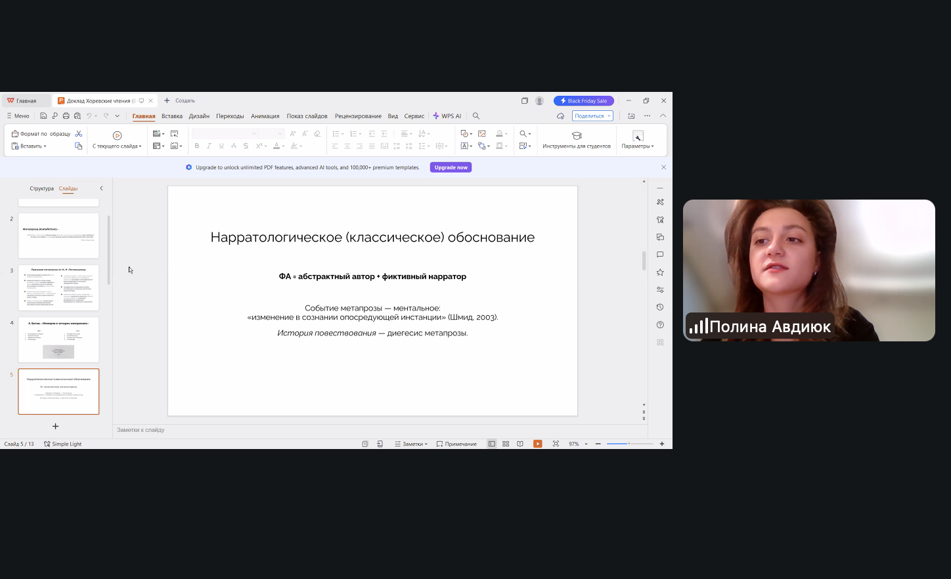951x579 pixels.
Task: Click the Формат по образцу format painter
Action: pos(41,134)
